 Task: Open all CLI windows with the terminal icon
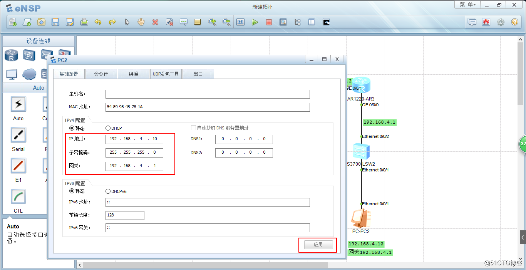(326, 22)
